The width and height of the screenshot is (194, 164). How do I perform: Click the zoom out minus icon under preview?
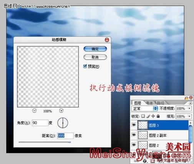[x=34, y=110]
